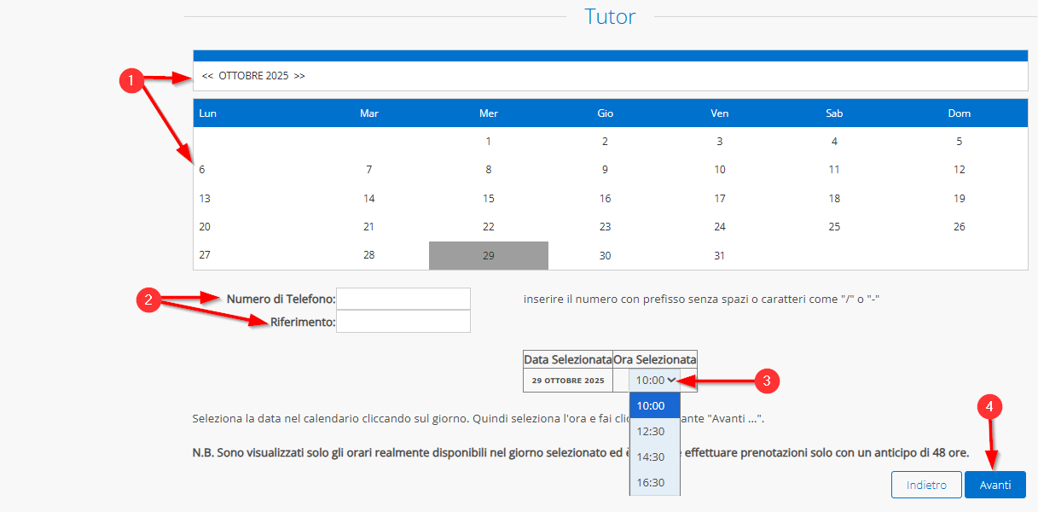Image resolution: width=1038 pixels, height=512 pixels.
Task: Click into the Riferimento text field
Action: pos(403,322)
